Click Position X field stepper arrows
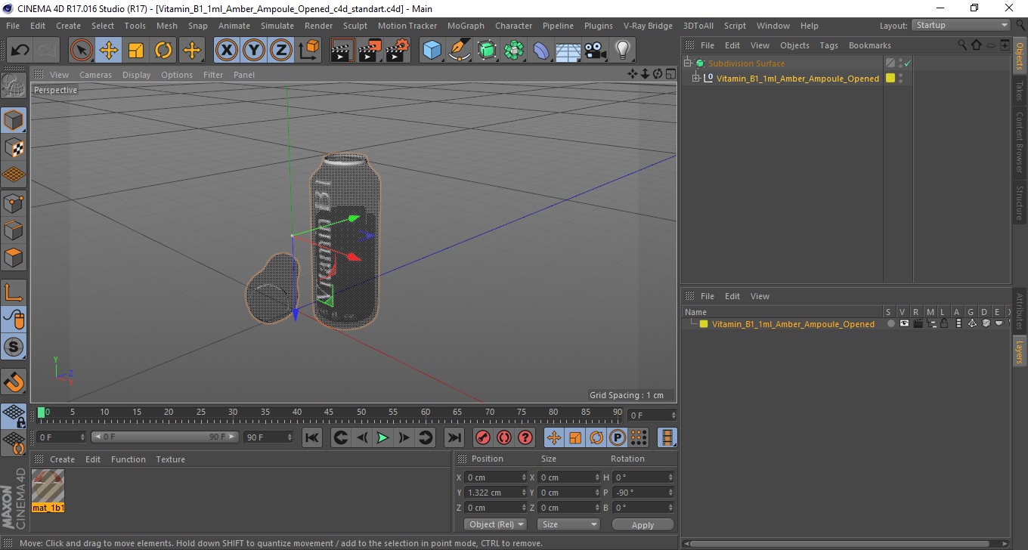Image resolution: width=1028 pixels, height=550 pixels. coord(524,477)
